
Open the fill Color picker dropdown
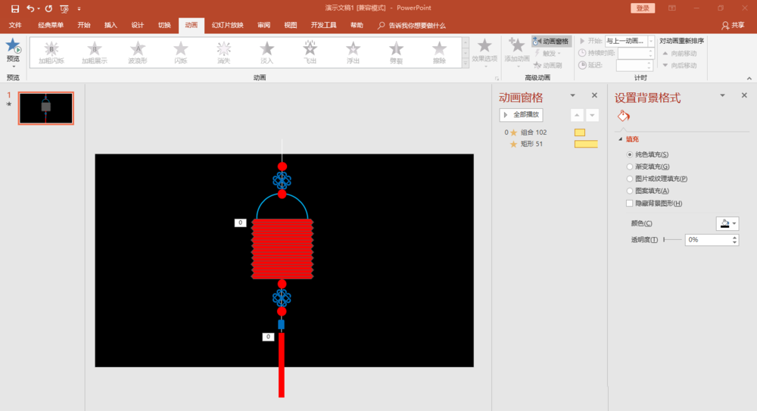point(727,223)
